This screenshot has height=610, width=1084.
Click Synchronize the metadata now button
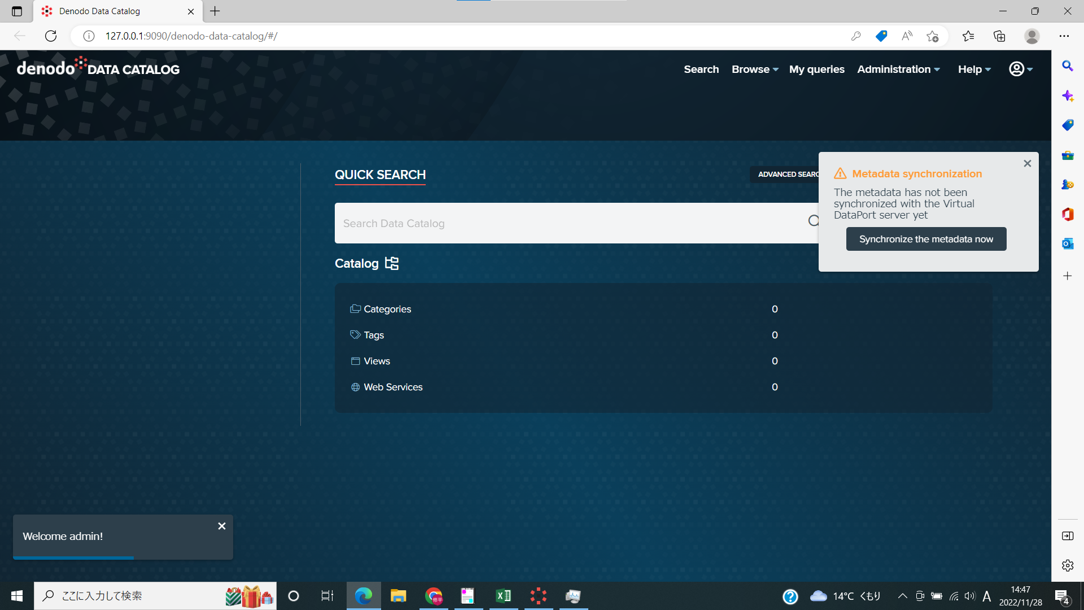coord(926,239)
